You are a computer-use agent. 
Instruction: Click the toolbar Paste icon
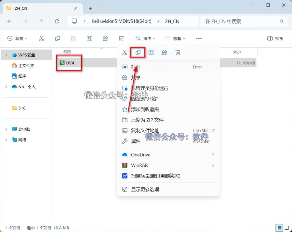coord(74,39)
